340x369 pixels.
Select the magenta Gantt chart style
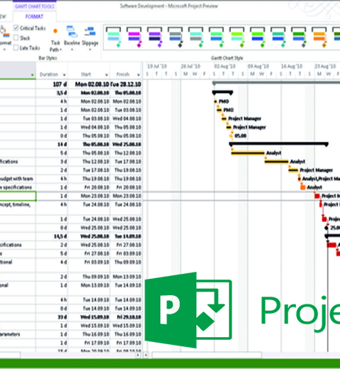click(134, 37)
